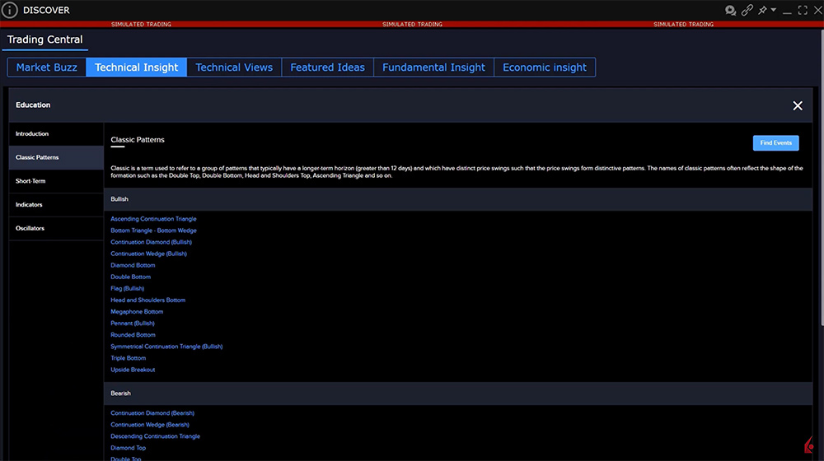Open the Fundamental Insight tab
This screenshot has height=461, width=824.
(x=433, y=68)
